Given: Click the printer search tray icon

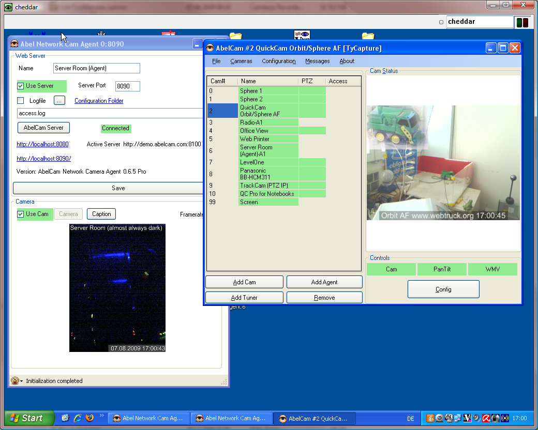Looking at the screenshot, I should click(x=449, y=418).
